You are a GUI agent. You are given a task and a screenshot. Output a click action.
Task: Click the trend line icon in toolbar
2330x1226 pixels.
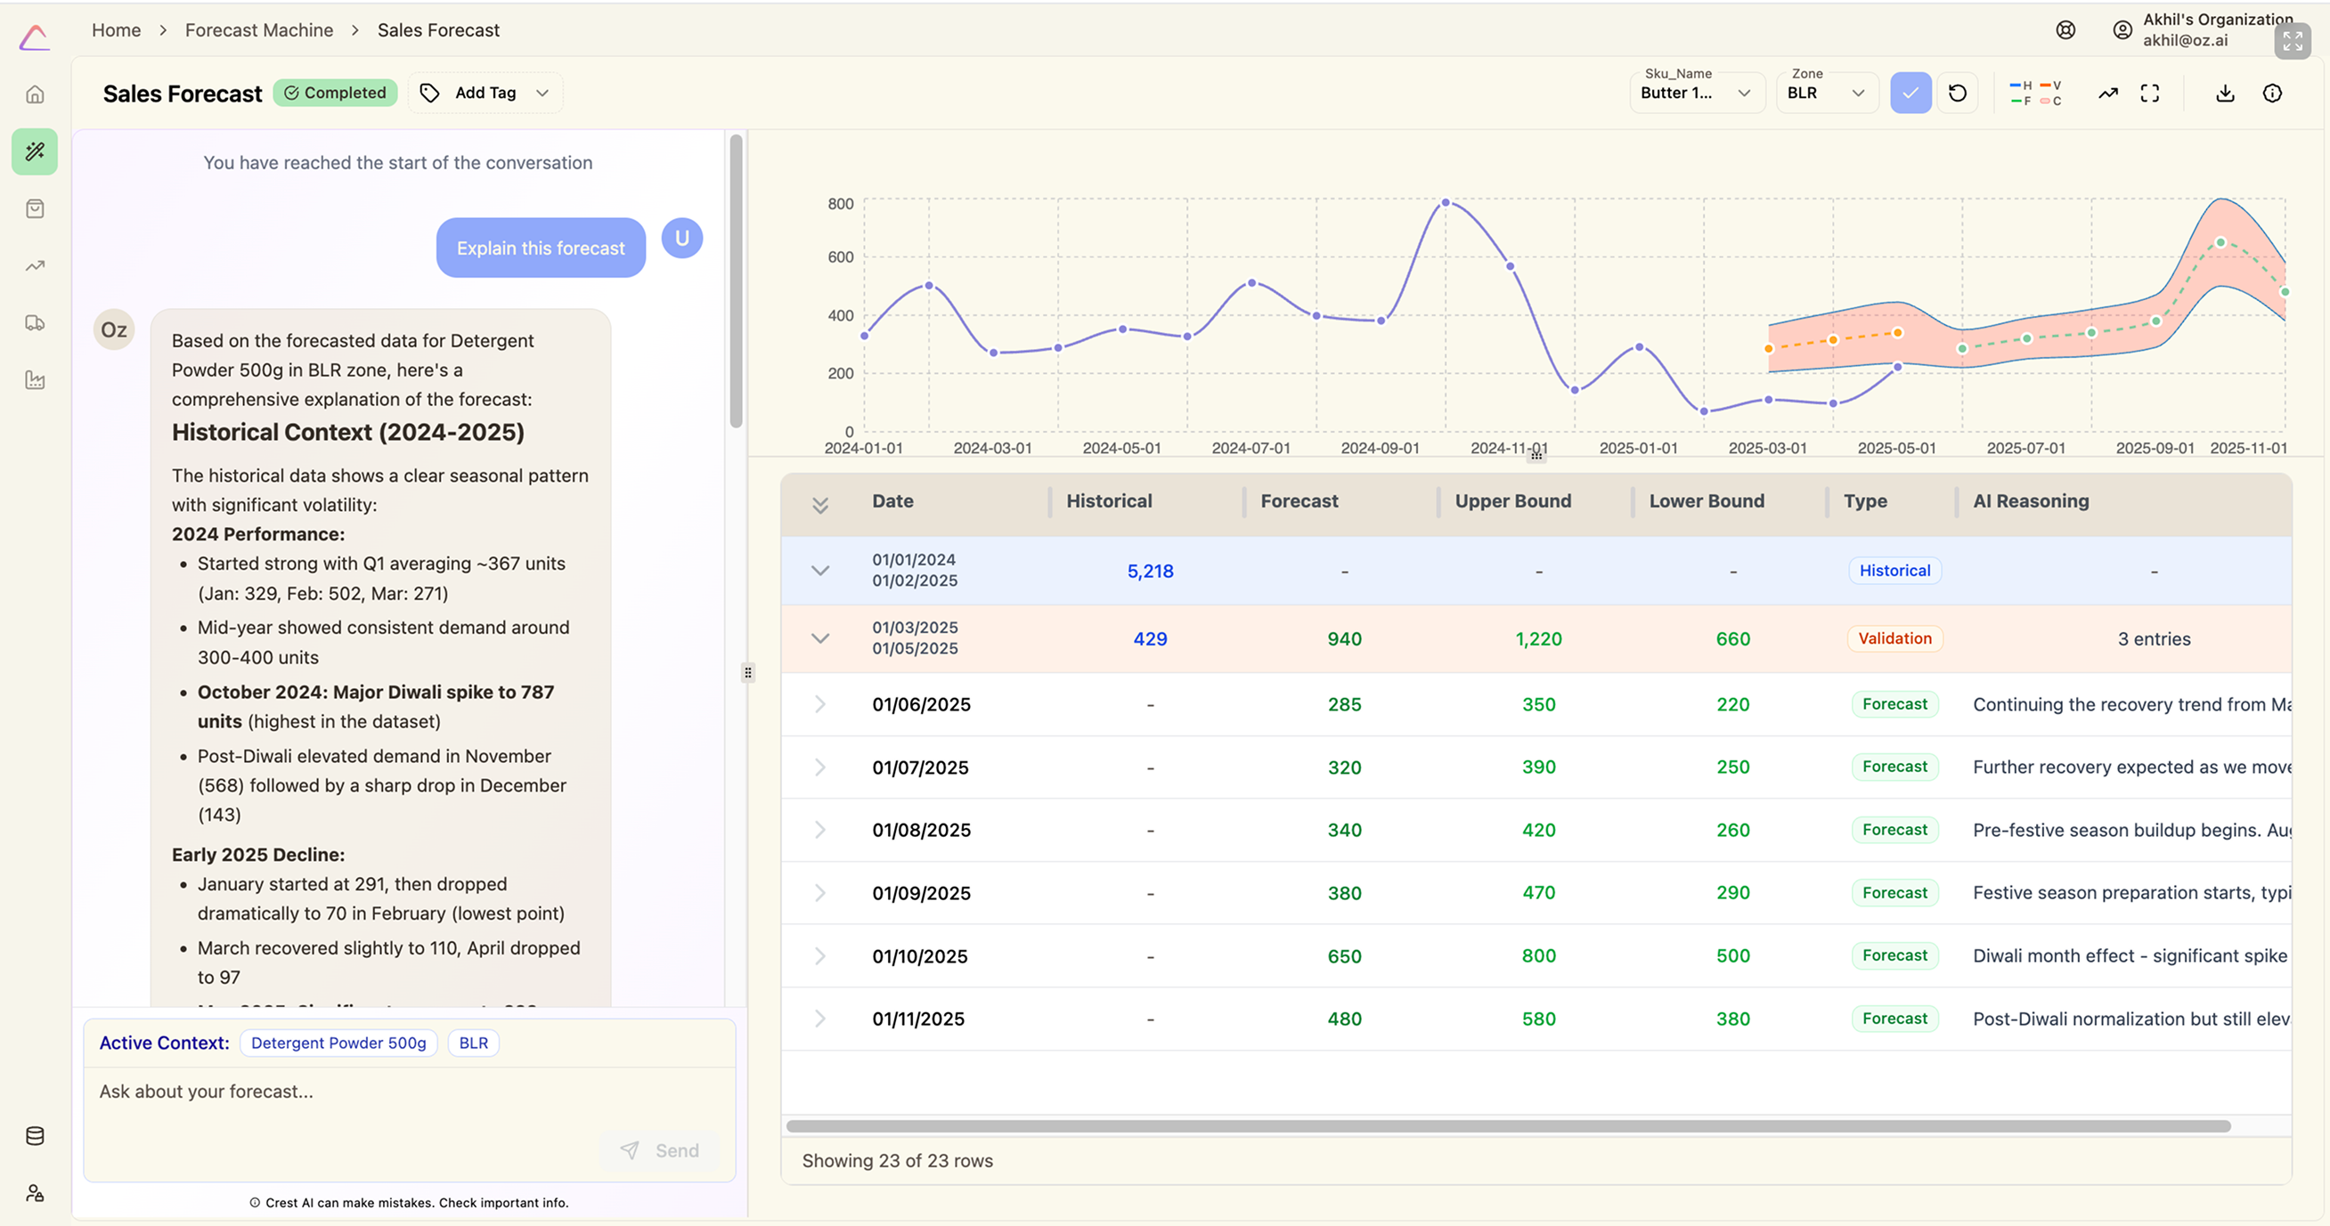coord(2108,93)
